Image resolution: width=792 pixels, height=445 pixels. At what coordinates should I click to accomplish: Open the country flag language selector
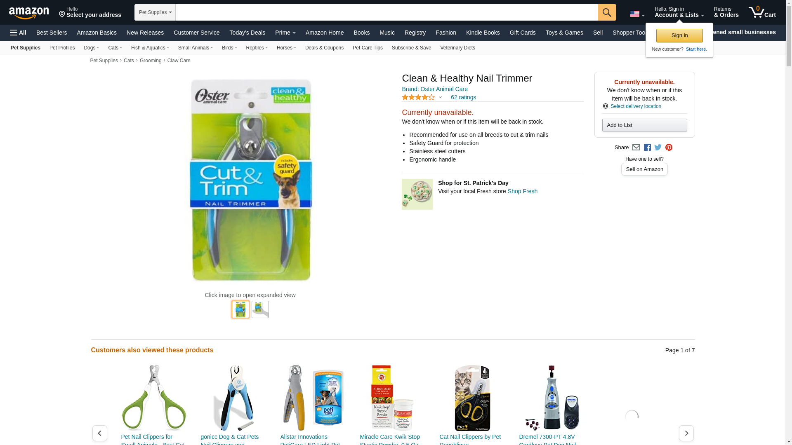tap(637, 14)
